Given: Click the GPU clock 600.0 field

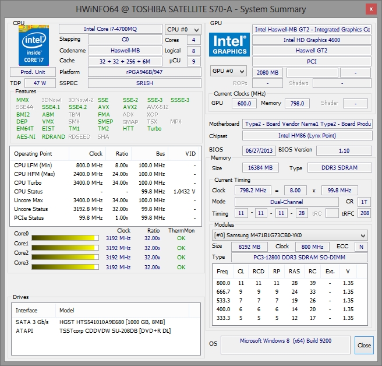Looking at the screenshot, I should click(244, 103).
